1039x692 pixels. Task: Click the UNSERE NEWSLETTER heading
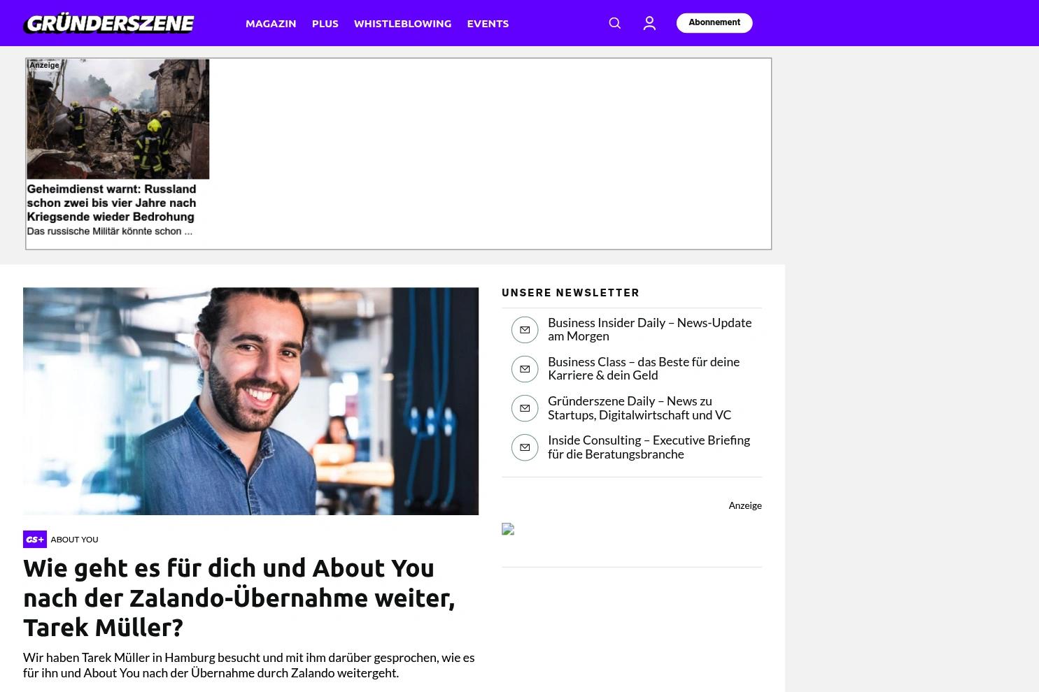pos(570,293)
